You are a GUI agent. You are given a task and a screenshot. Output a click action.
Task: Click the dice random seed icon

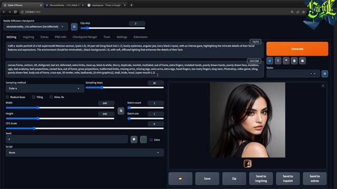134,140
